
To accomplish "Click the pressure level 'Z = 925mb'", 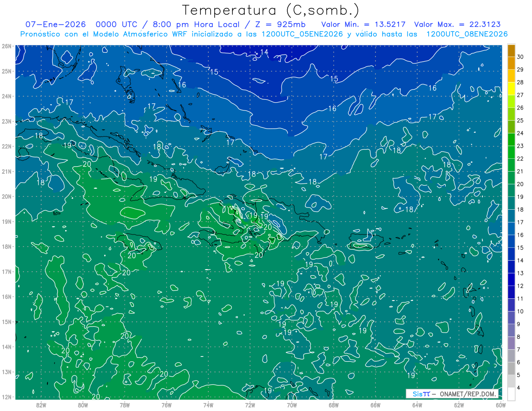I will click(x=280, y=24).
